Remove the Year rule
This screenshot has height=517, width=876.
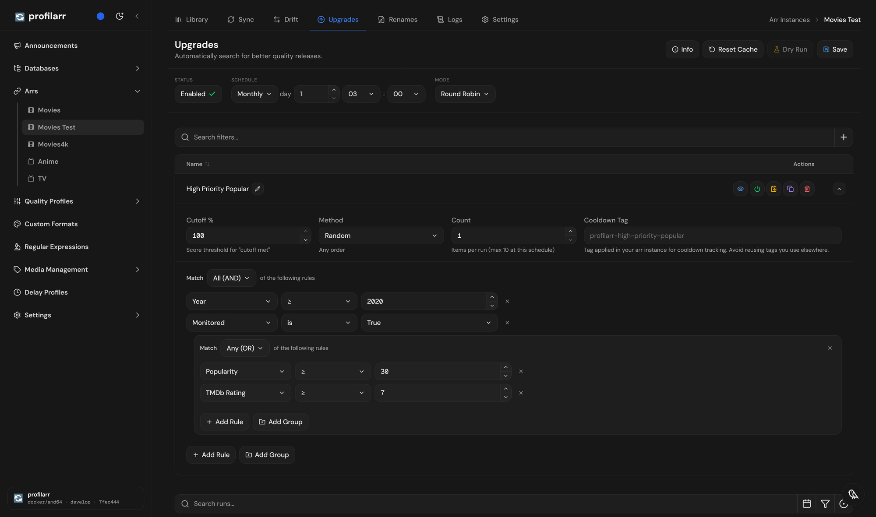(507, 301)
